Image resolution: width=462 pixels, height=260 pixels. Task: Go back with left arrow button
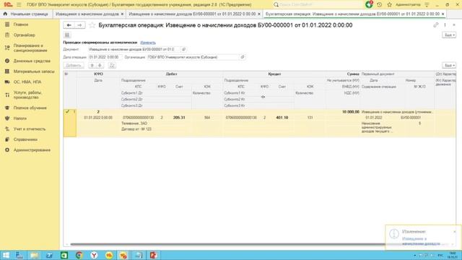coord(69,25)
